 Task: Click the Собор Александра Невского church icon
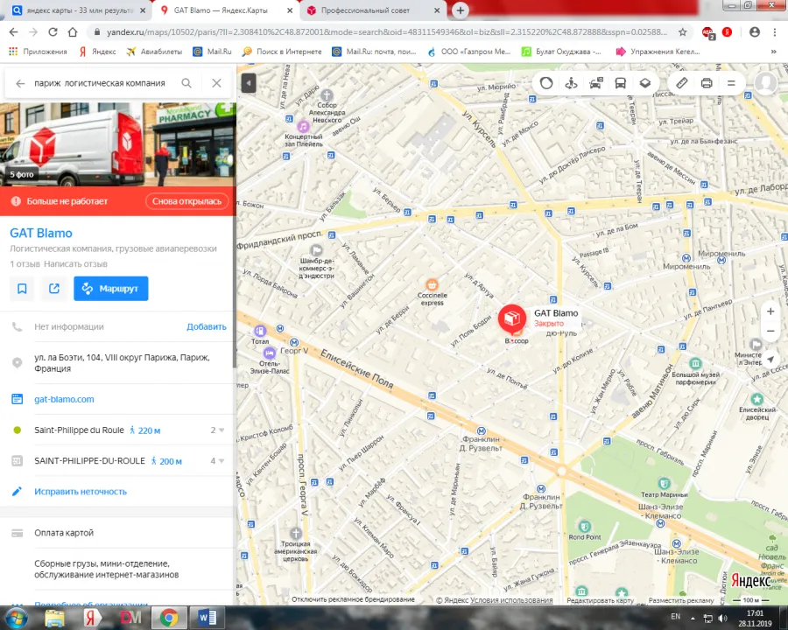coord(327,95)
